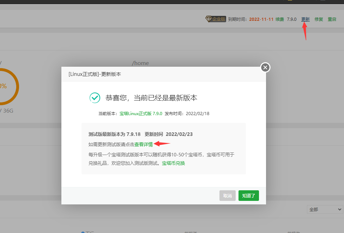
Task: Click the 企业版 diamond badge
Action: (216, 19)
